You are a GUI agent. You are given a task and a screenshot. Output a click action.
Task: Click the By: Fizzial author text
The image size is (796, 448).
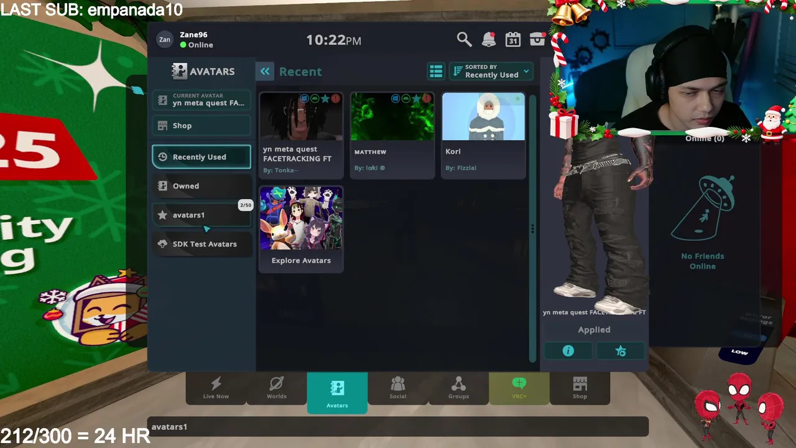point(461,168)
